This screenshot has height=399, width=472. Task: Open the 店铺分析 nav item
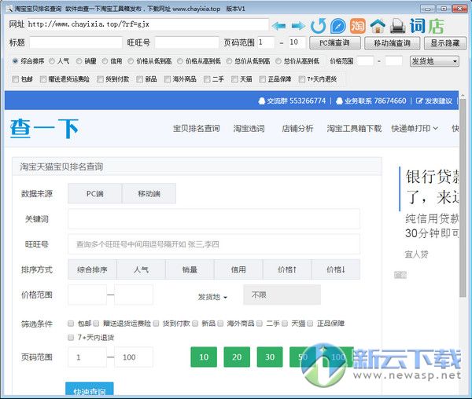point(297,129)
